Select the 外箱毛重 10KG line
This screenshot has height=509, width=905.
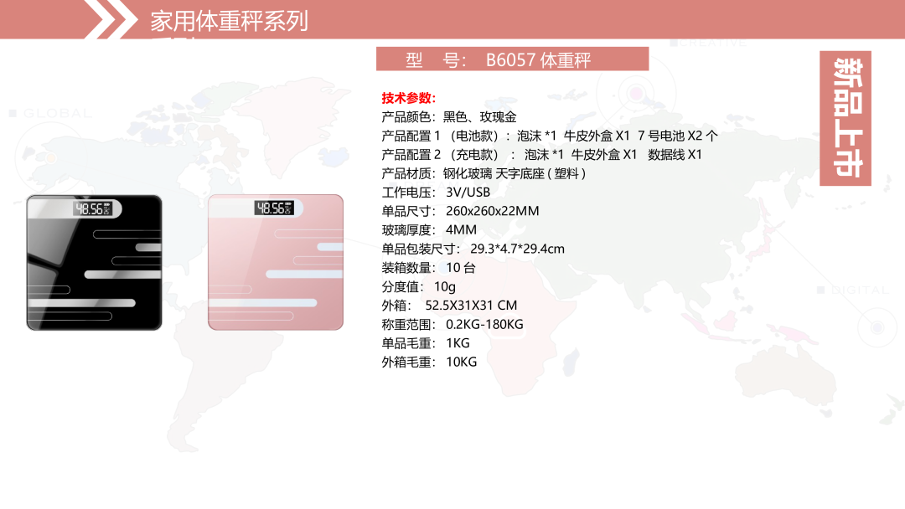[x=429, y=362]
